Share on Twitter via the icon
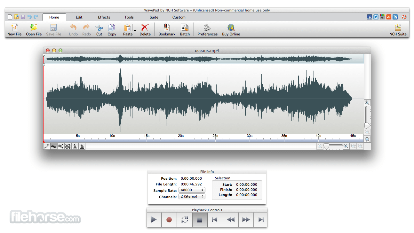 [376, 17]
